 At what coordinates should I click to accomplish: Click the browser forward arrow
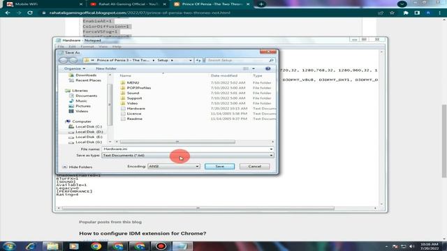[19, 13]
